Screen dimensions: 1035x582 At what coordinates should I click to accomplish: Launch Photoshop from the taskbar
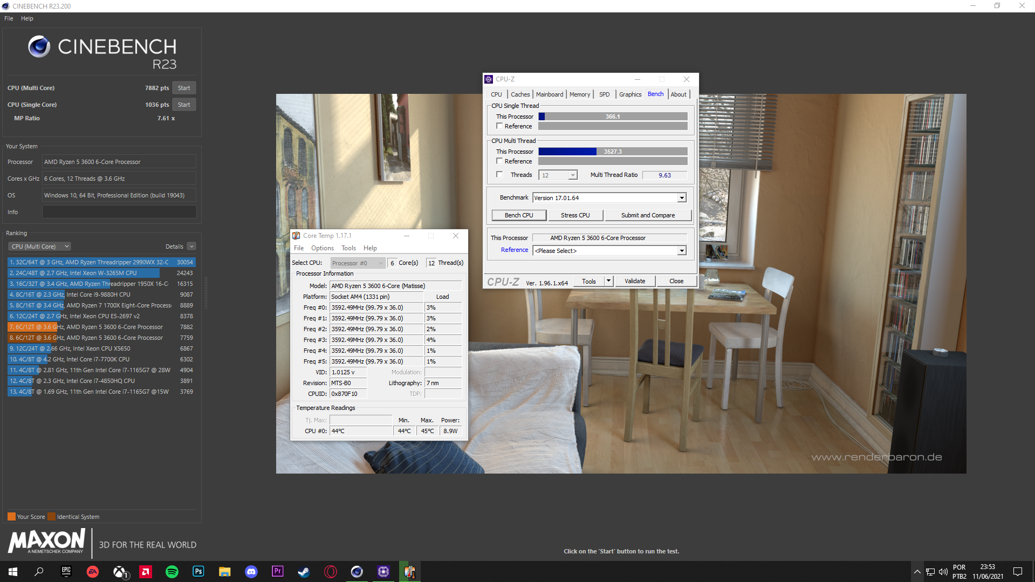click(198, 572)
